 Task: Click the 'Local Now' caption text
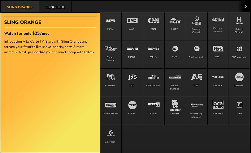tap(217, 114)
